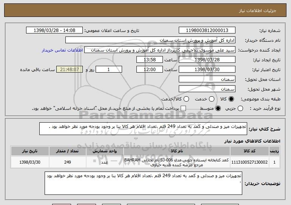
Task: Click the تاریخ نیاز column header
Action: (x=30, y=151)
